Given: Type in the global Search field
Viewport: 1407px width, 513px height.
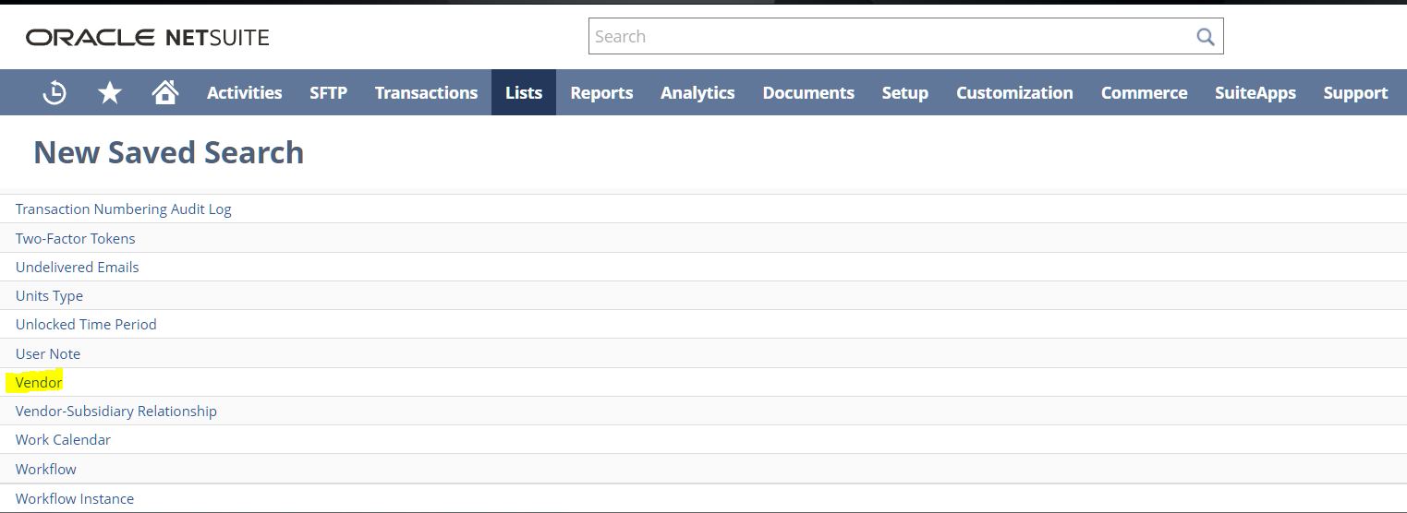Looking at the screenshot, I should (887, 37).
